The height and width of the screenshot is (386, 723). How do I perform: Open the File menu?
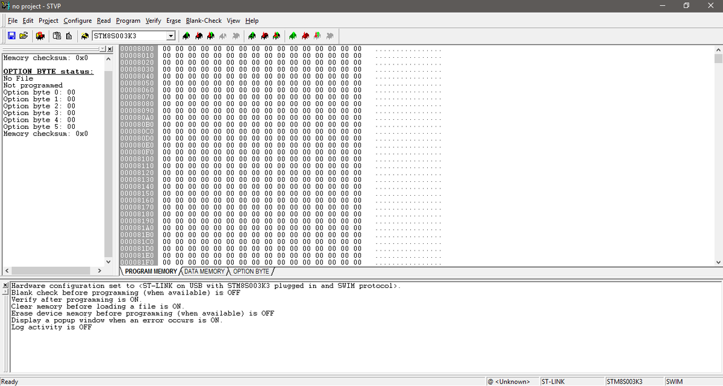tap(13, 20)
